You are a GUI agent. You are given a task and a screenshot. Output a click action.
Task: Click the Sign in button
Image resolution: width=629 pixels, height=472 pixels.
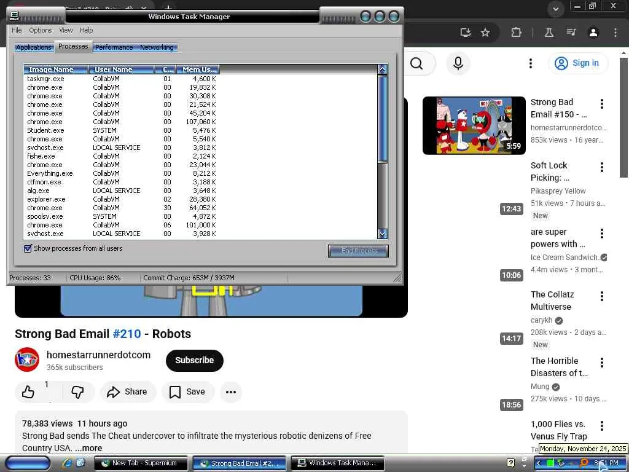click(577, 63)
